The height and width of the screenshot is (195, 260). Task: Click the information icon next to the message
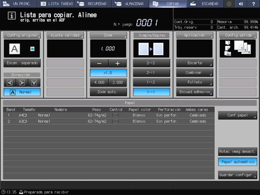point(12,16)
